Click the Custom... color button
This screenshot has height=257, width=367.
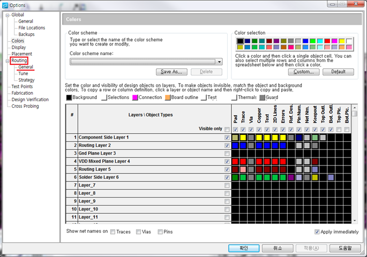click(304, 72)
